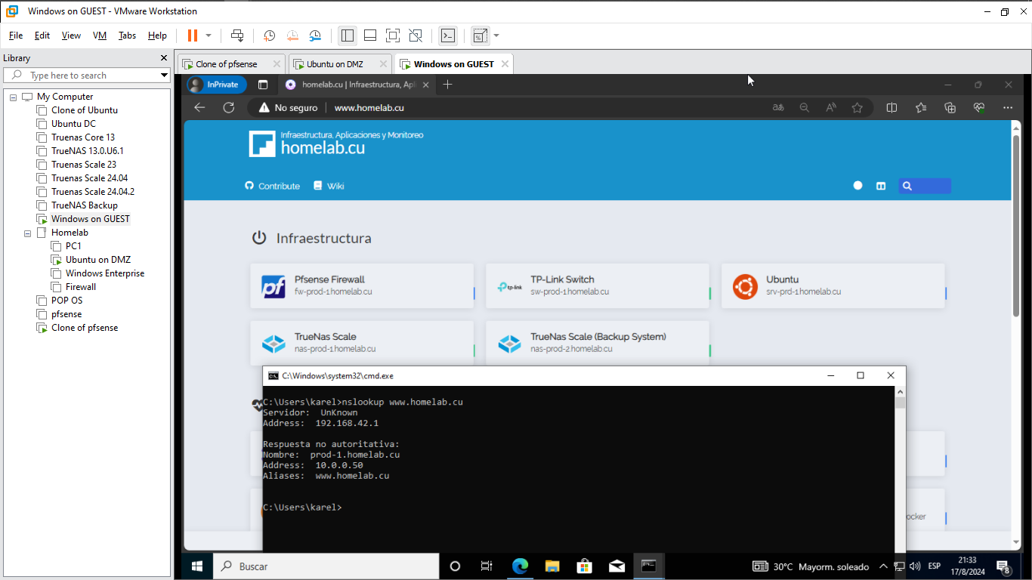Click the Buscar taskbar search box
The width and height of the screenshot is (1032, 580).
(326, 566)
